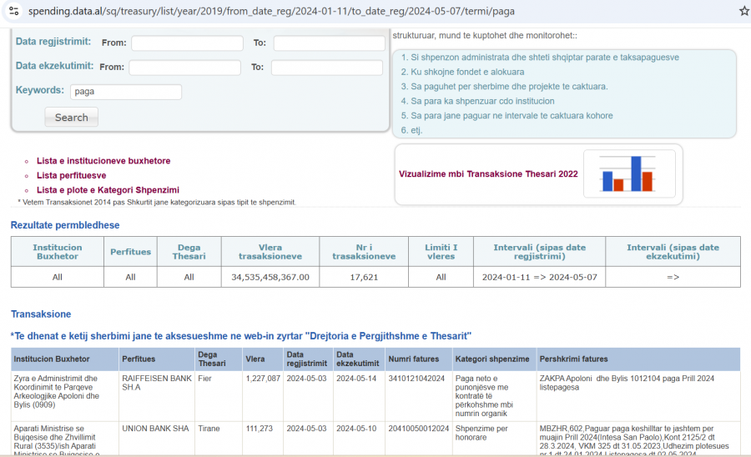Viewport: 751px width, 457px height.
Task: Click the Nr i trasaksioneve summary header
Action: (364, 252)
